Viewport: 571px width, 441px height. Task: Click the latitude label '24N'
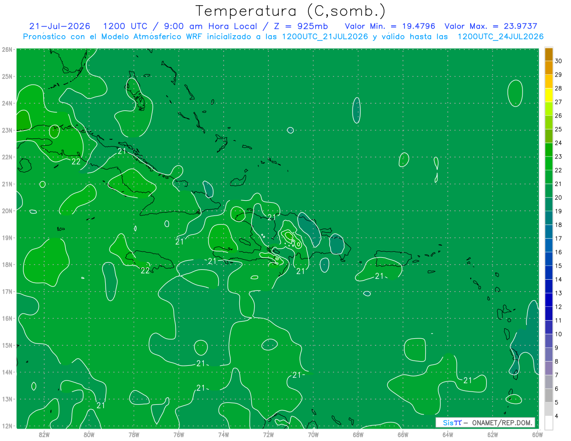pyautogui.click(x=7, y=103)
